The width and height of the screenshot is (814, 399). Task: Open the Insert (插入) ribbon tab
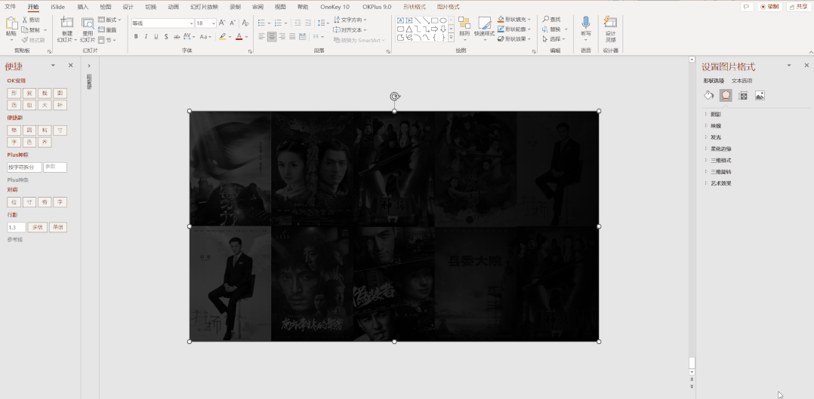[x=82, y=7]
